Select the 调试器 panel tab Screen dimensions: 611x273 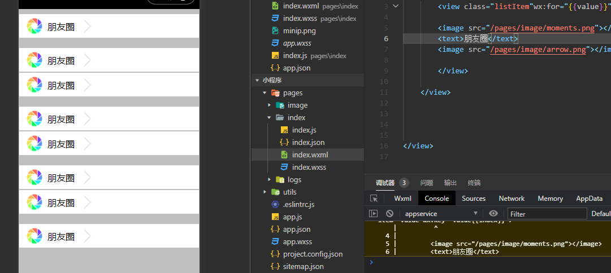tap(385, 183)
